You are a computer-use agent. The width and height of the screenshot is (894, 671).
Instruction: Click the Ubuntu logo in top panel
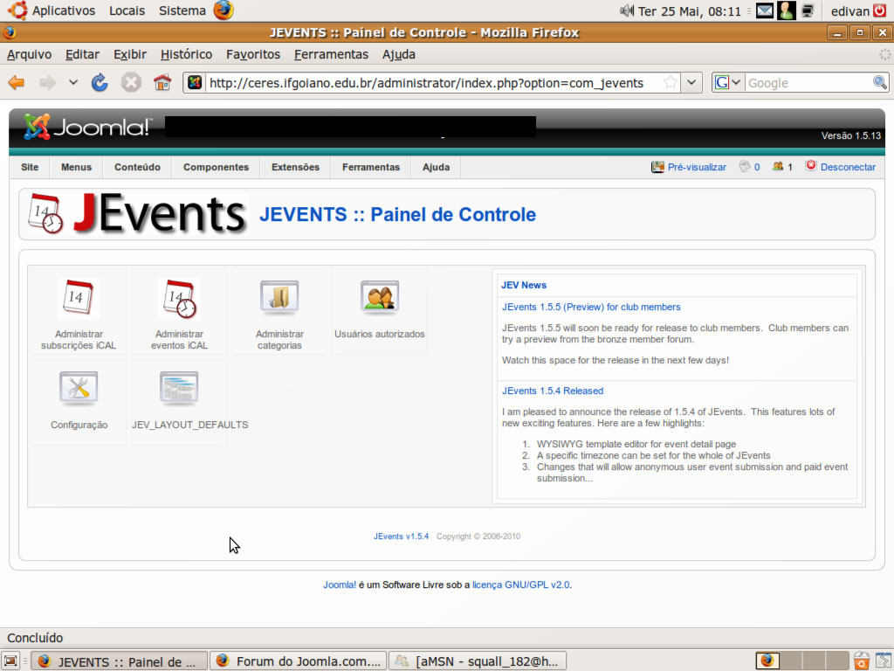tap(17, 10)
